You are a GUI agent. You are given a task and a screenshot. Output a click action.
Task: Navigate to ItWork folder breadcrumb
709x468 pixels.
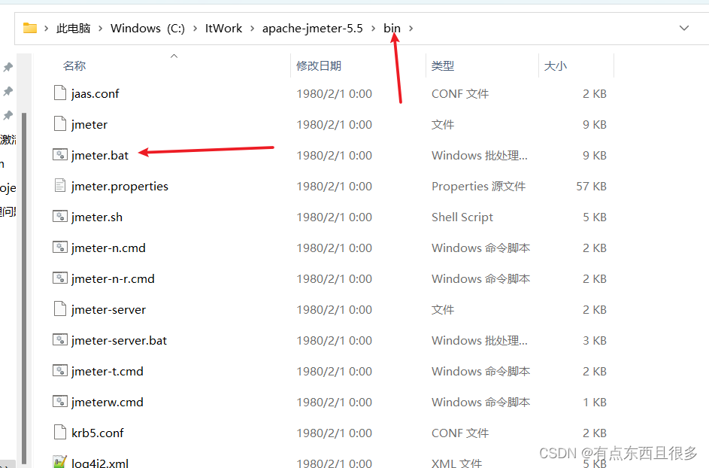point(224,29)
